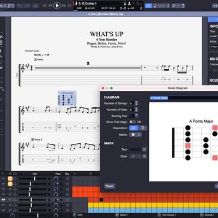Select the 4 Non Blondes-Whats_Up document tab
Image resolution: width=218 pixels, height=218 pixels.
pyautogui.click(x=106, y=14)
